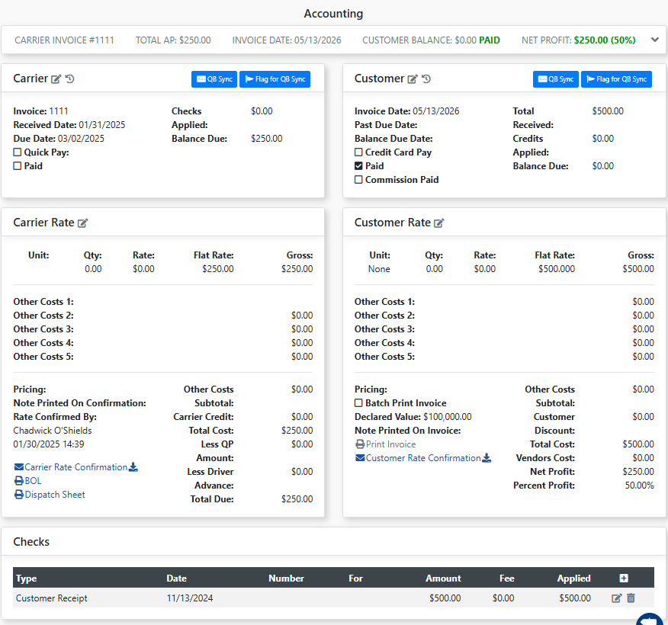Image resolution: width=668 pixels, height=625 pixels.
Task: Click Declared Value $100,000.00 text
Action: 413,417
